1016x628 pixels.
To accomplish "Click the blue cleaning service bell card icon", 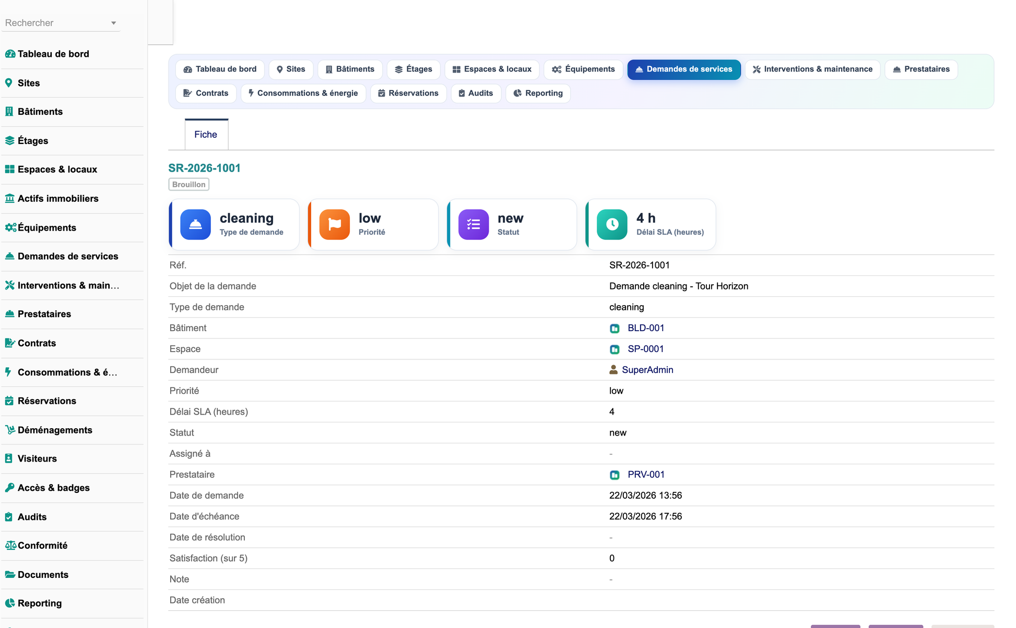I will [x=195, y=224].
